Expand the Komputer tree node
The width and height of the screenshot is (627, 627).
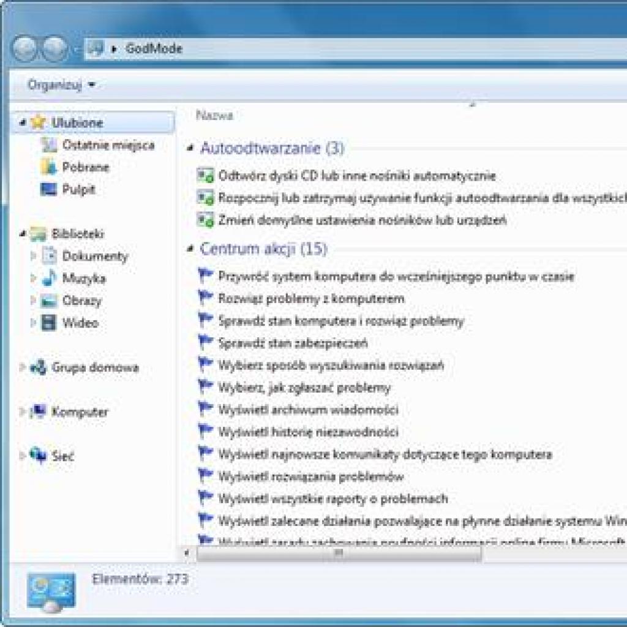23,411
